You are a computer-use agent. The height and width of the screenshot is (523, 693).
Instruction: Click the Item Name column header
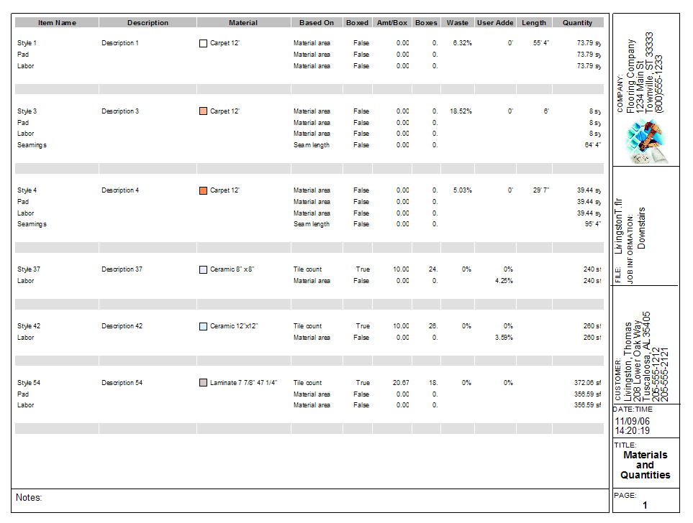point(57,23)
